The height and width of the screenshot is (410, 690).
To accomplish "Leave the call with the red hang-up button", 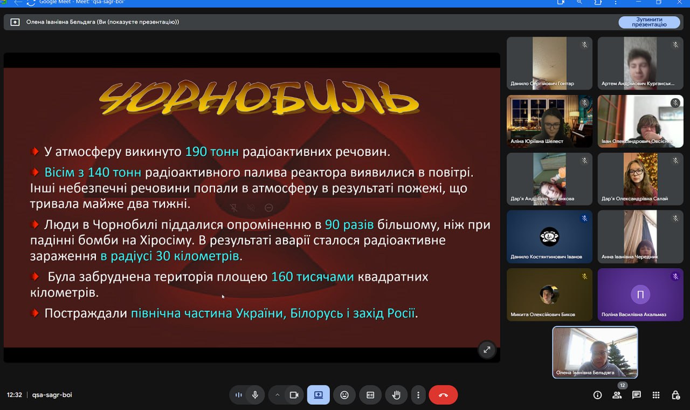I will point(443,395).
